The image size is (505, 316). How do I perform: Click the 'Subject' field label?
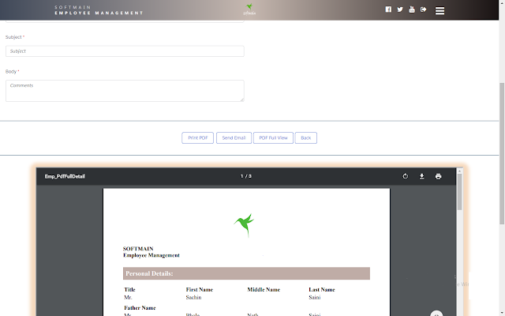click(13, 37)
